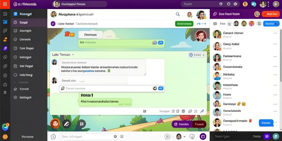This screenshot has width=282, height=141.
Task: Select the purple pen icon in the left rail
Action: click(x=5, y=48)
